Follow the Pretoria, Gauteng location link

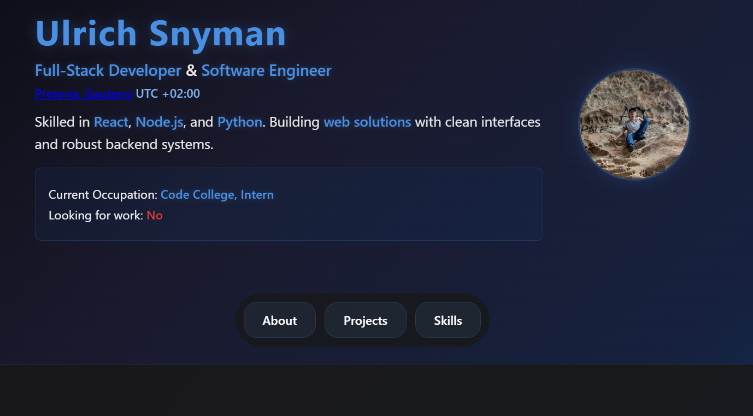(x=84, y=94)
